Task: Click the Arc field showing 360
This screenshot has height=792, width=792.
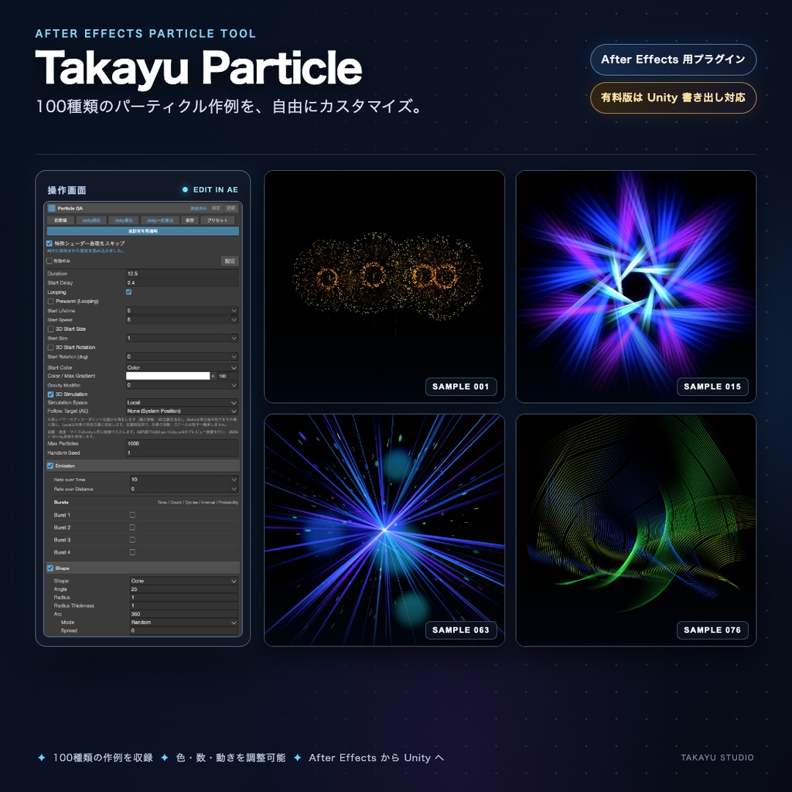Action: tap(184, 614)
